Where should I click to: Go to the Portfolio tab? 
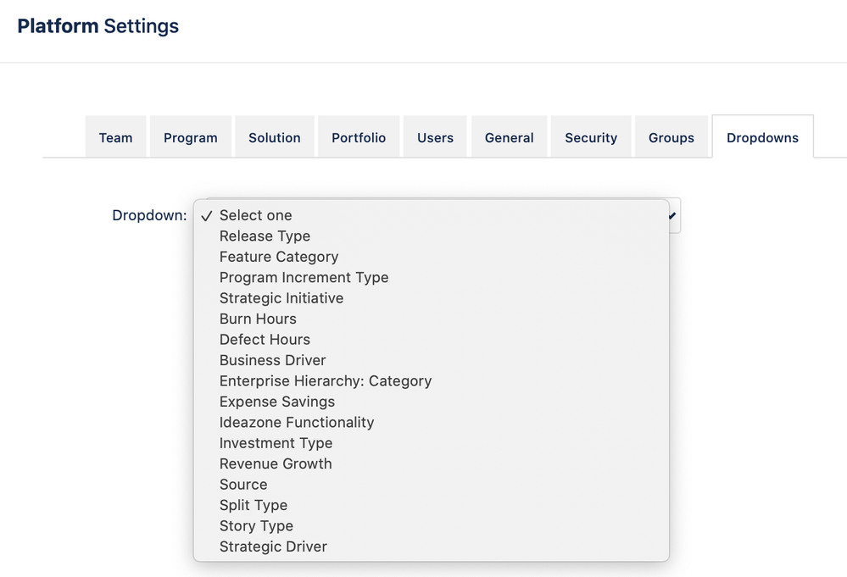(359, 137)
